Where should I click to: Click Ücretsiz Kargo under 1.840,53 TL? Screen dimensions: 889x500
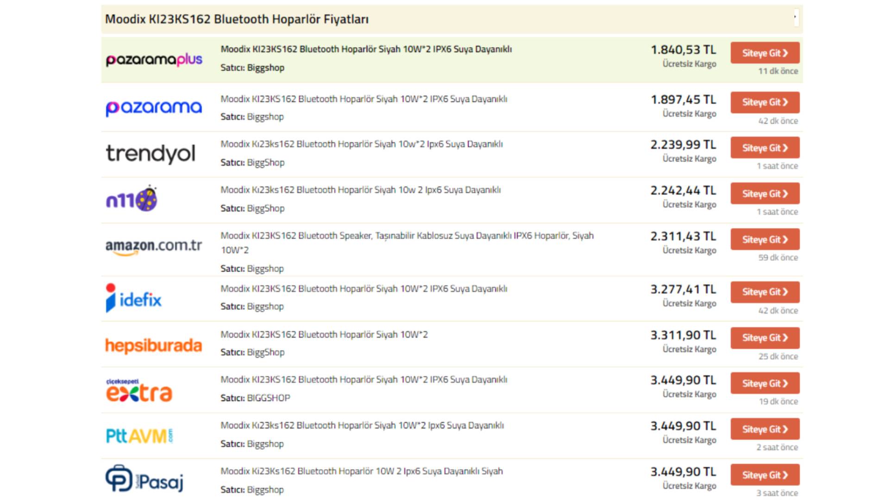pyautogui.click(x=689, y=64)
